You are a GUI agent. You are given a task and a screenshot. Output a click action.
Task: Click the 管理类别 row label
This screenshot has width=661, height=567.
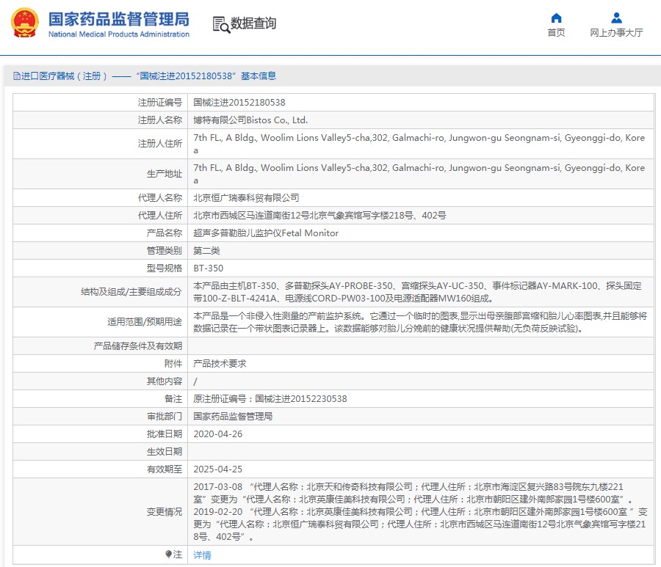pos(165,250)
